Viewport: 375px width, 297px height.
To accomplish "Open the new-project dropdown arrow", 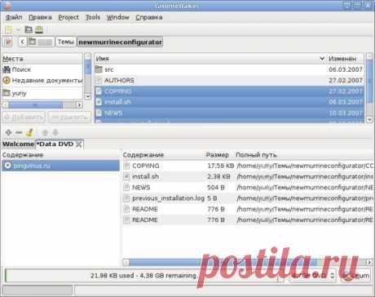I will click(x=18, y=29).
